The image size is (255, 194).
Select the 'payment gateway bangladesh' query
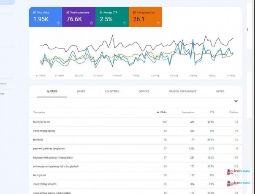(49, 149)
